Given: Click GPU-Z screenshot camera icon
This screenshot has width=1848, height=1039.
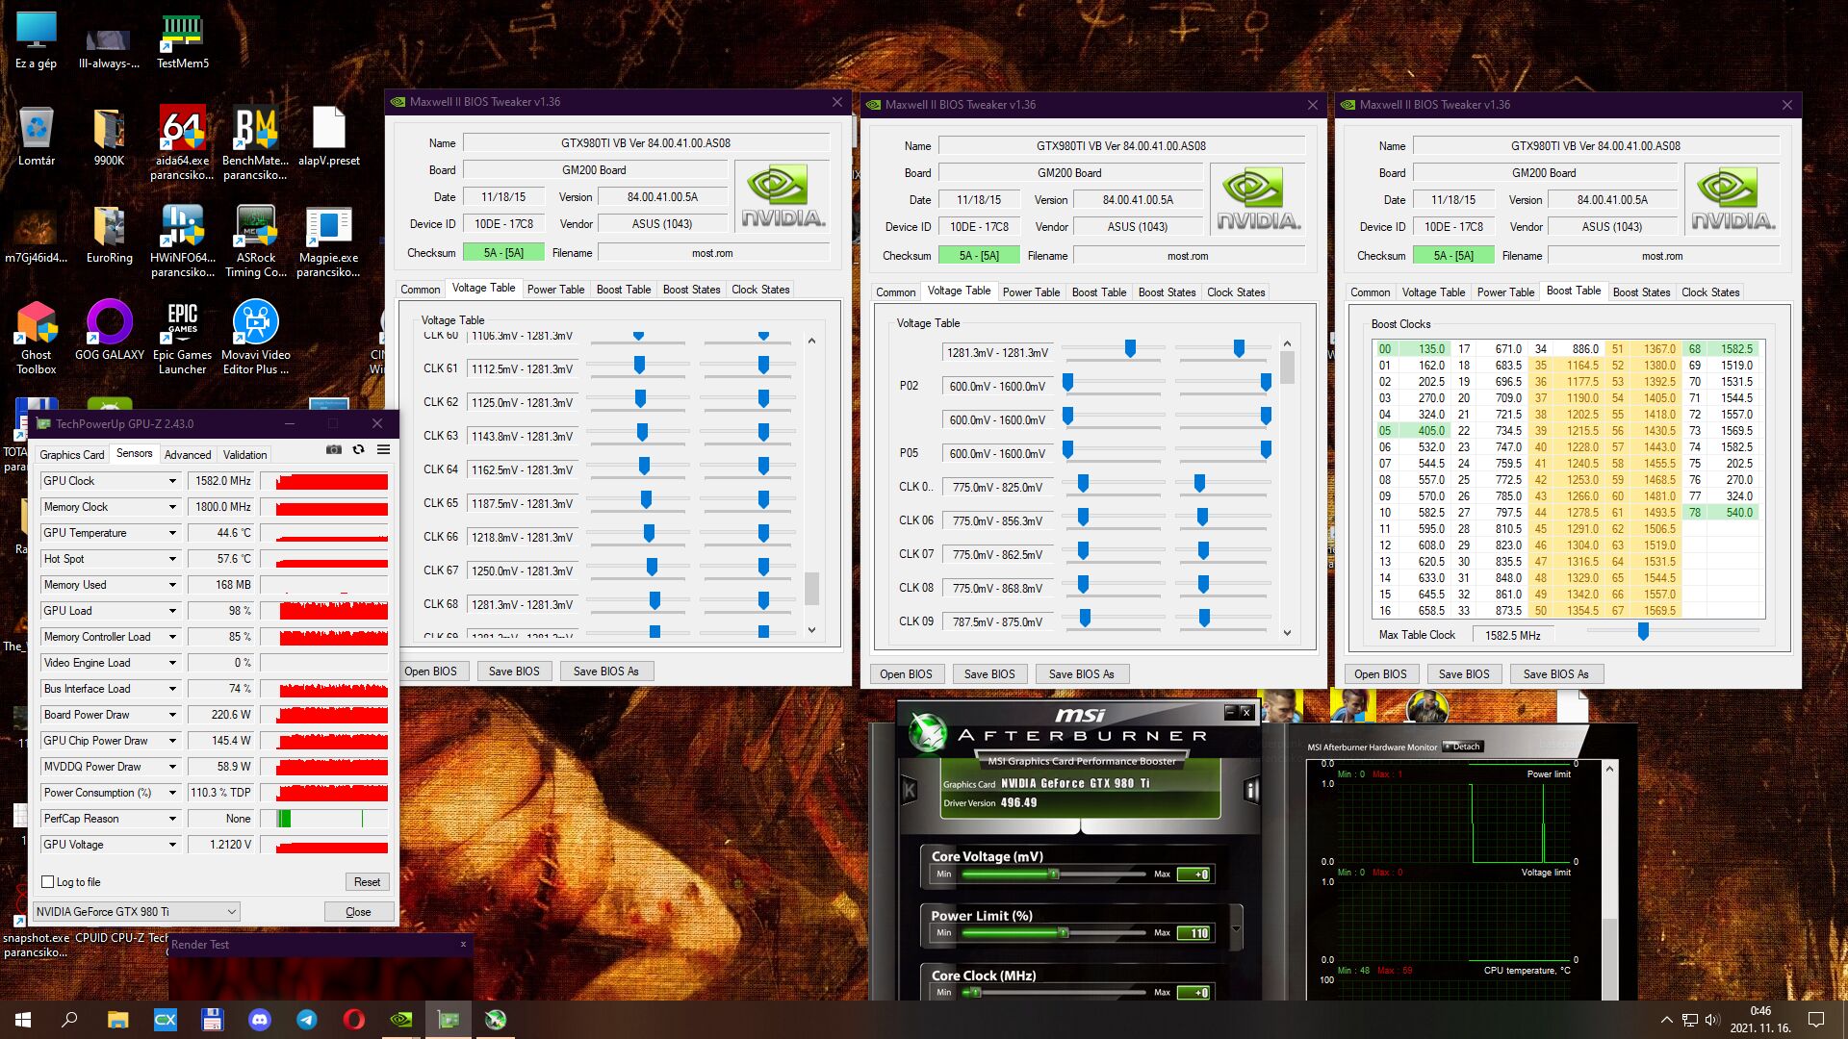Looking at the screenshot, I should [334, 450].
